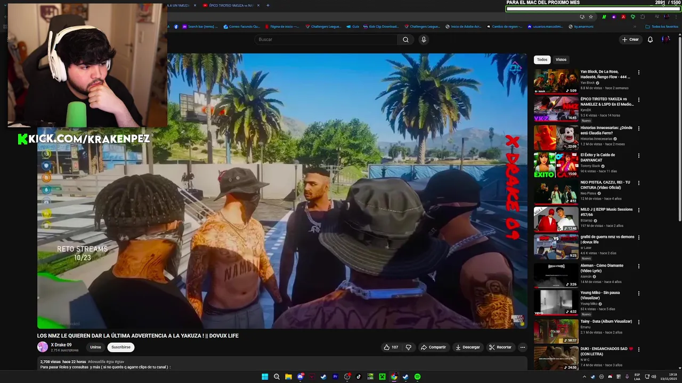Viewport: 682px width, 383px height.
Task: Open options for grafiti de guerra video
Action: (x=639, y=238)
